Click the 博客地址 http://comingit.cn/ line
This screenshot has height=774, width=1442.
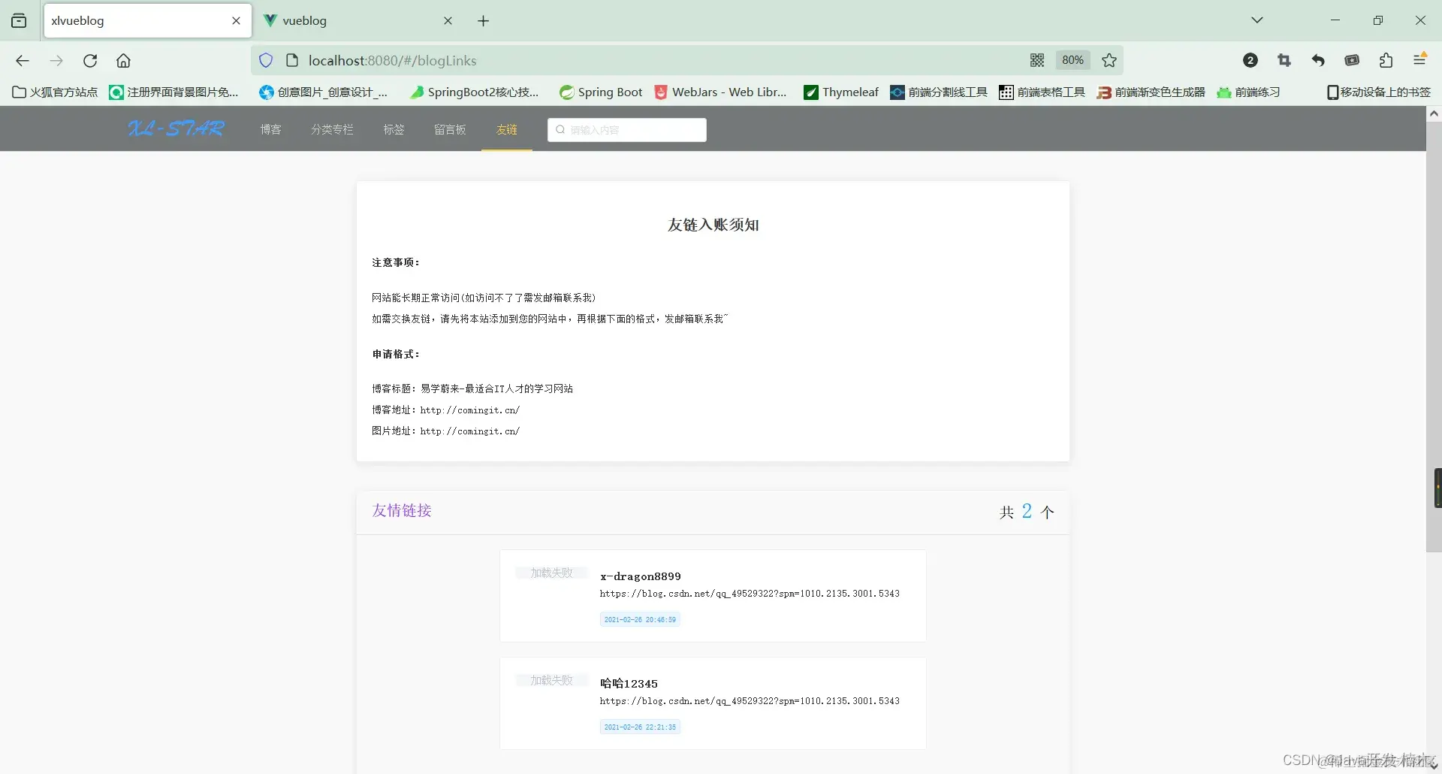(445, 410)
